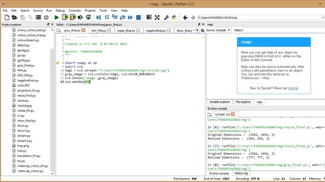The image size is (325, 182).
Task: Open the Run menu
Action: (49, 10)
